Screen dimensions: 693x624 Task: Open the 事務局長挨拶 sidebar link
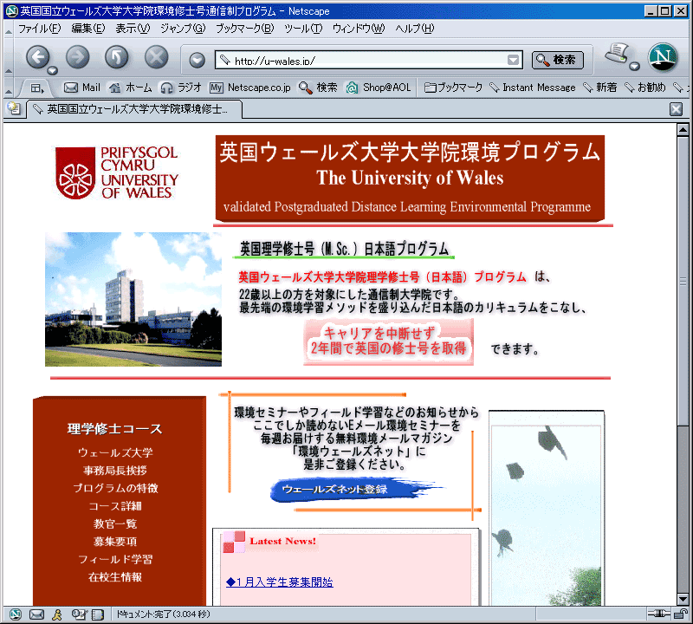pos(115,470)
